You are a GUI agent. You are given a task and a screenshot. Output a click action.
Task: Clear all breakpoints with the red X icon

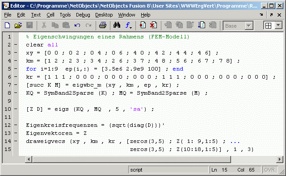[x=153, y=25]
